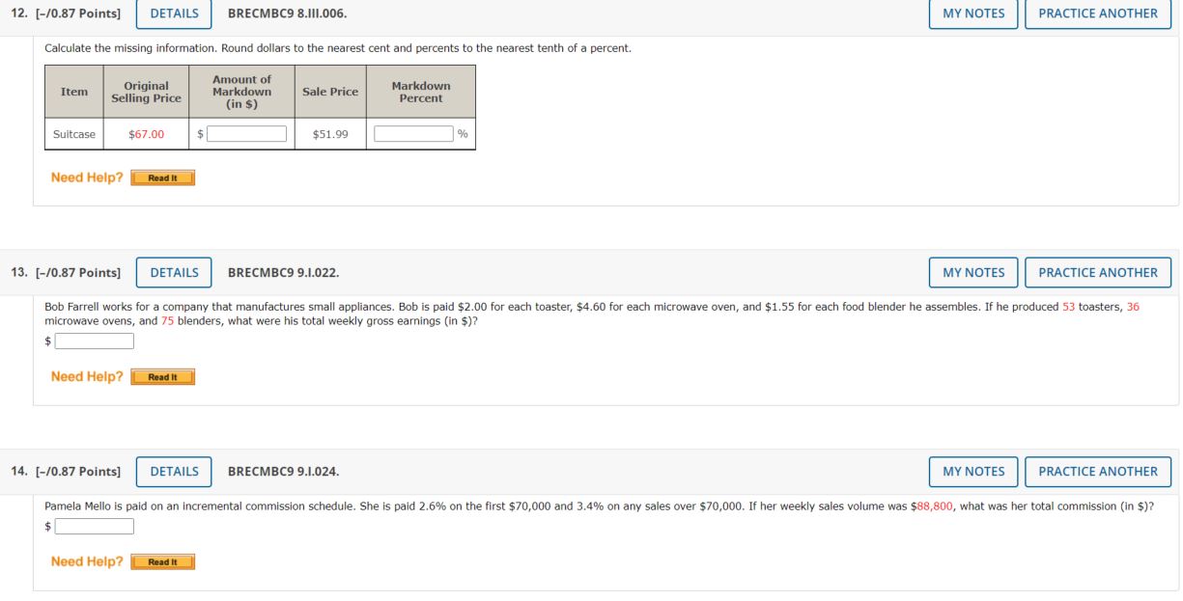Image resolution: width=1183 pixels, height=601 pixels.
Task: Click the Need Help link on question 13
Action: click(85, 375)
